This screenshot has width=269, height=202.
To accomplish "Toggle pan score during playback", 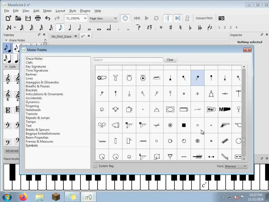I will (177, 18).
